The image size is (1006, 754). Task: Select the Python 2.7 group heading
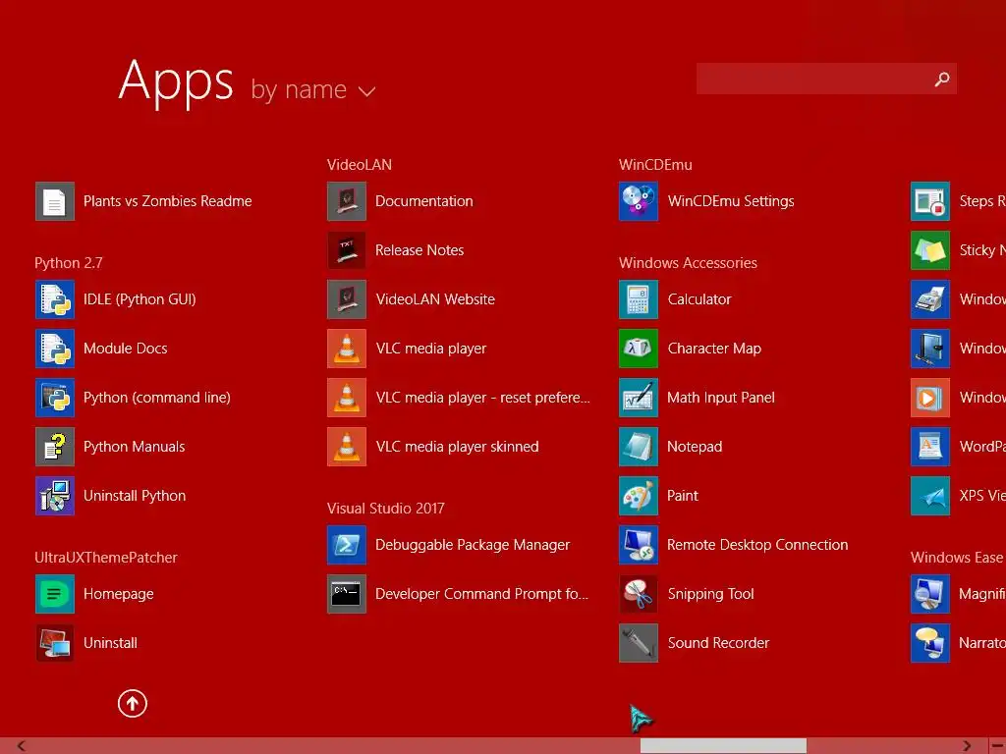69,263
